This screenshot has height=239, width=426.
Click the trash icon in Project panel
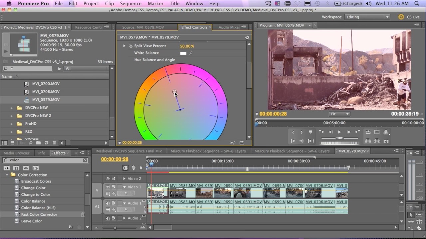click(x=54, y=143)
